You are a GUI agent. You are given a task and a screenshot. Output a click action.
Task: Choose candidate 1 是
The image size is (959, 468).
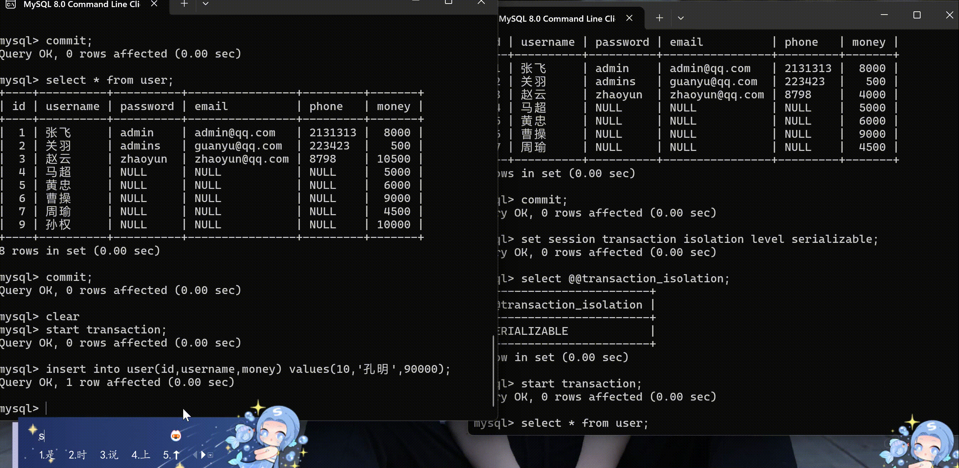(47, 455)
